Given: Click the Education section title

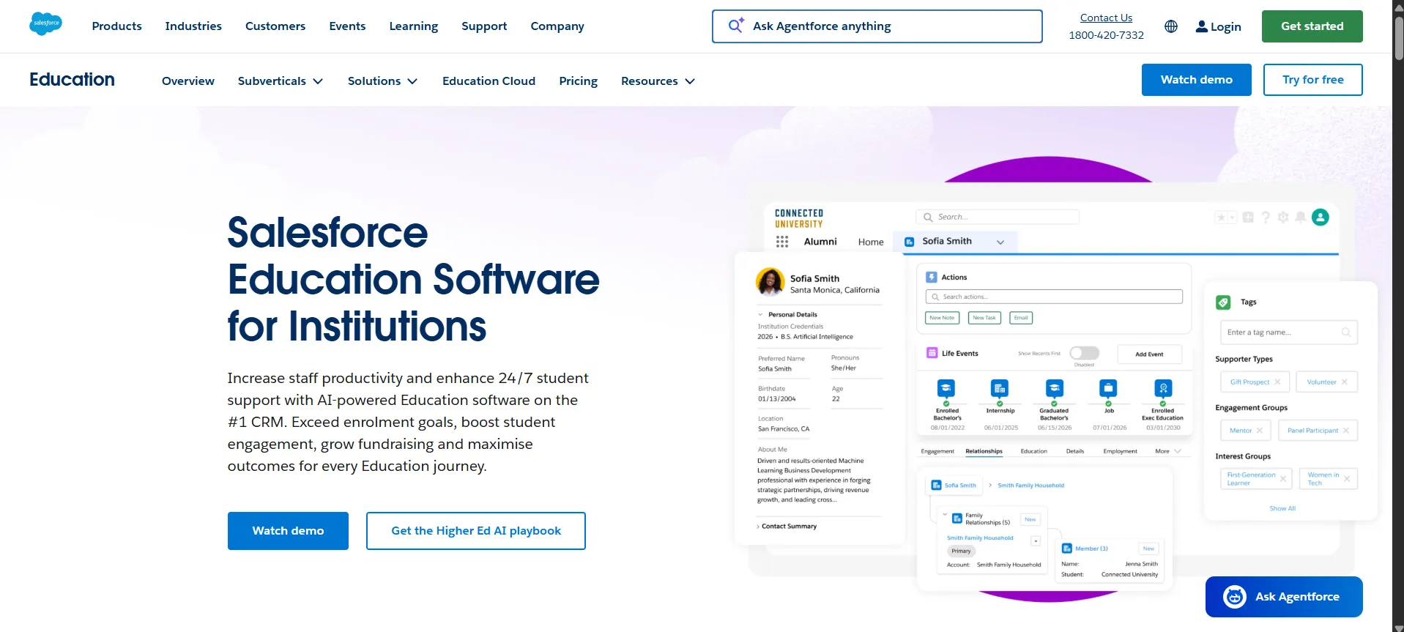Looking at the screenshot, I should (x=72, y=80).
